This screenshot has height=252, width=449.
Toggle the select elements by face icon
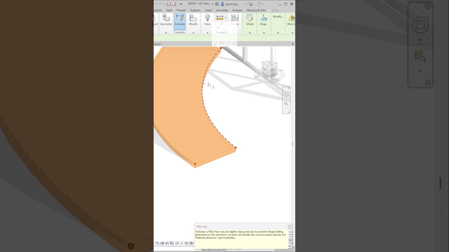click(177, 243)
